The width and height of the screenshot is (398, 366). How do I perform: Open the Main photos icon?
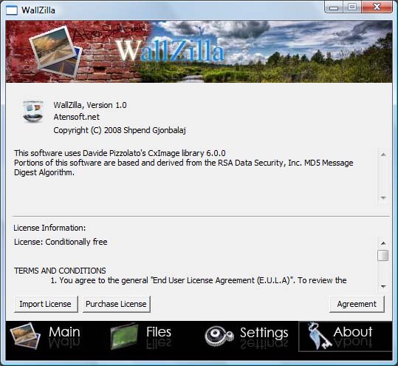(x=25, y=336)
